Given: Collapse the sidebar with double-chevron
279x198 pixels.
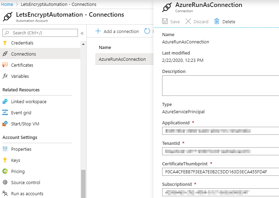Looking at the screenshot, I should pos(82,33).
